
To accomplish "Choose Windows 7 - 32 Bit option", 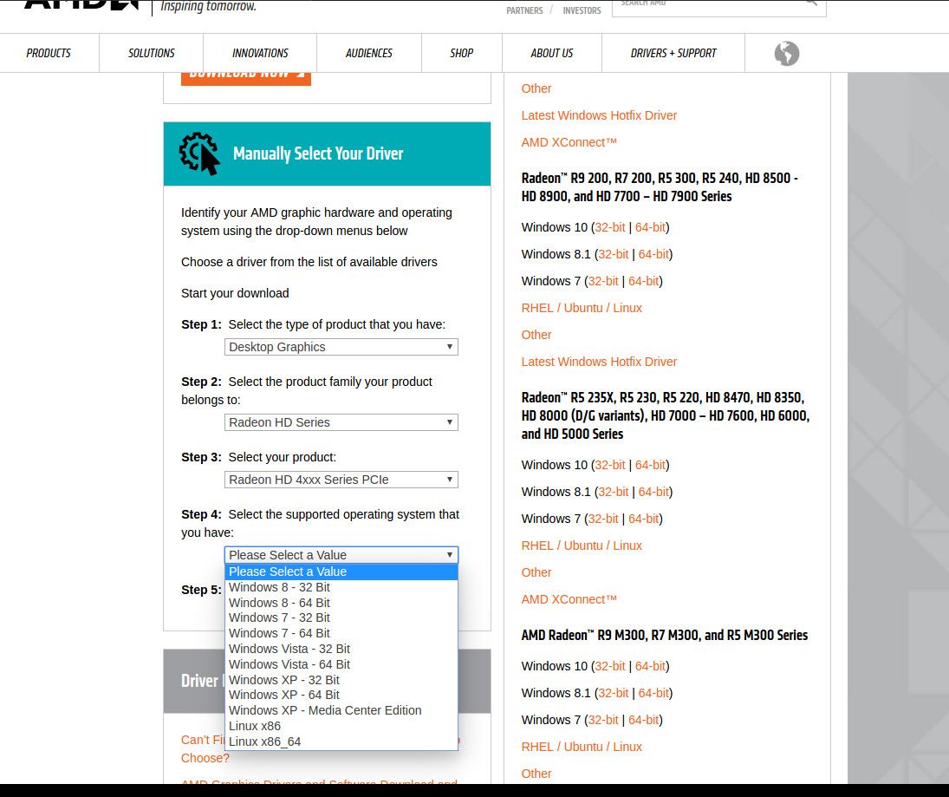I will 341,617.
